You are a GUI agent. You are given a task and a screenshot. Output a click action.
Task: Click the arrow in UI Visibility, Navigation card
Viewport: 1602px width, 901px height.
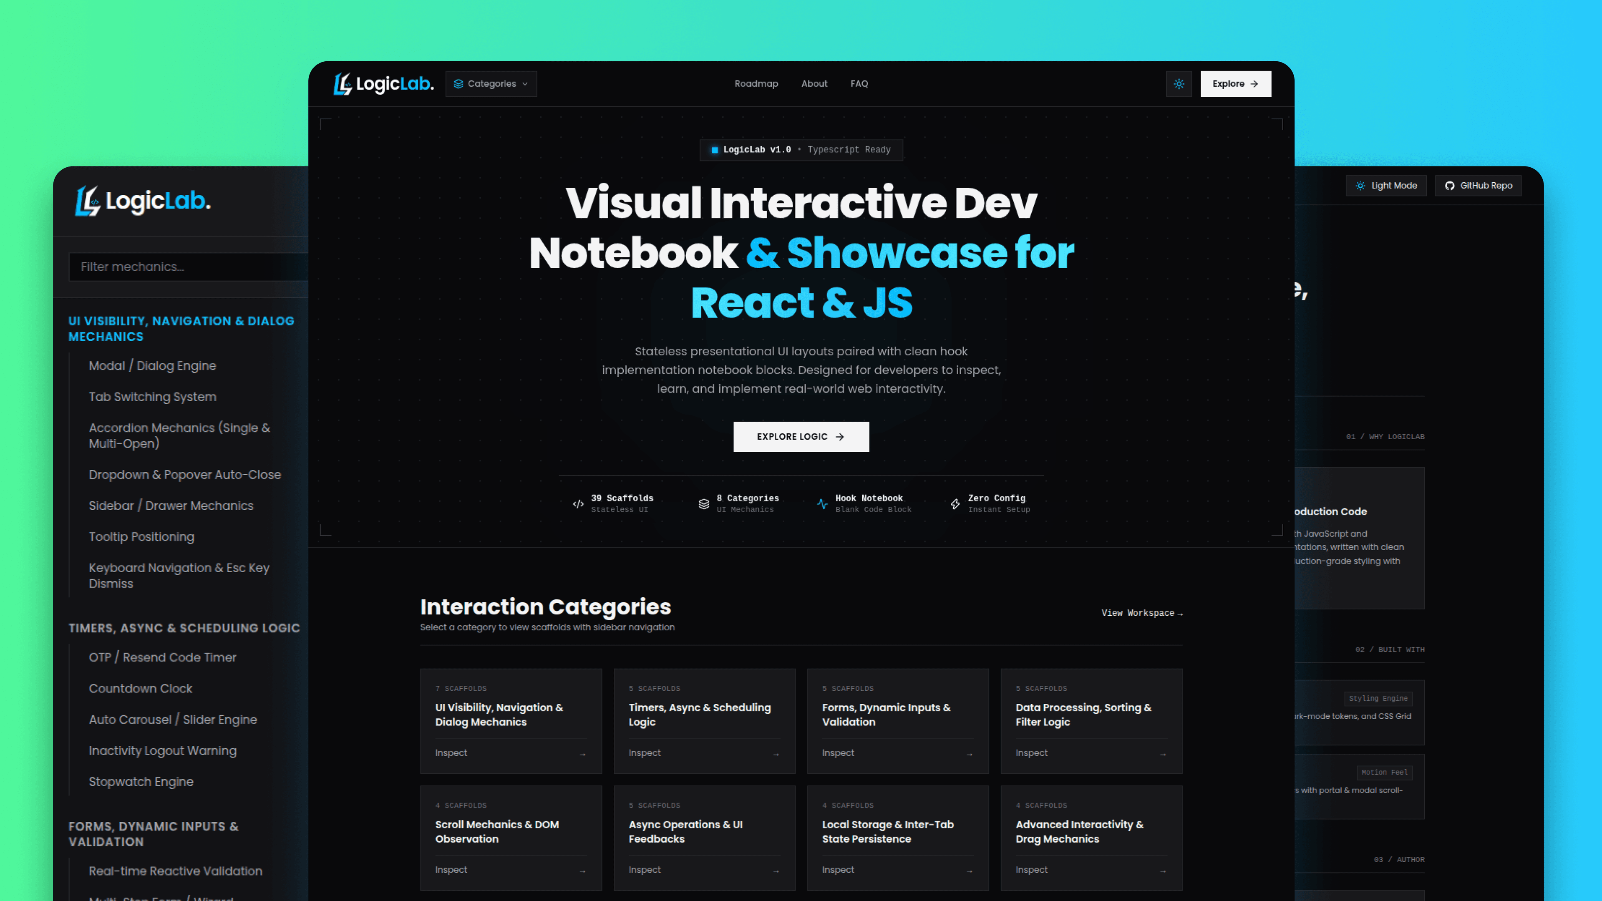pos(583,754)
